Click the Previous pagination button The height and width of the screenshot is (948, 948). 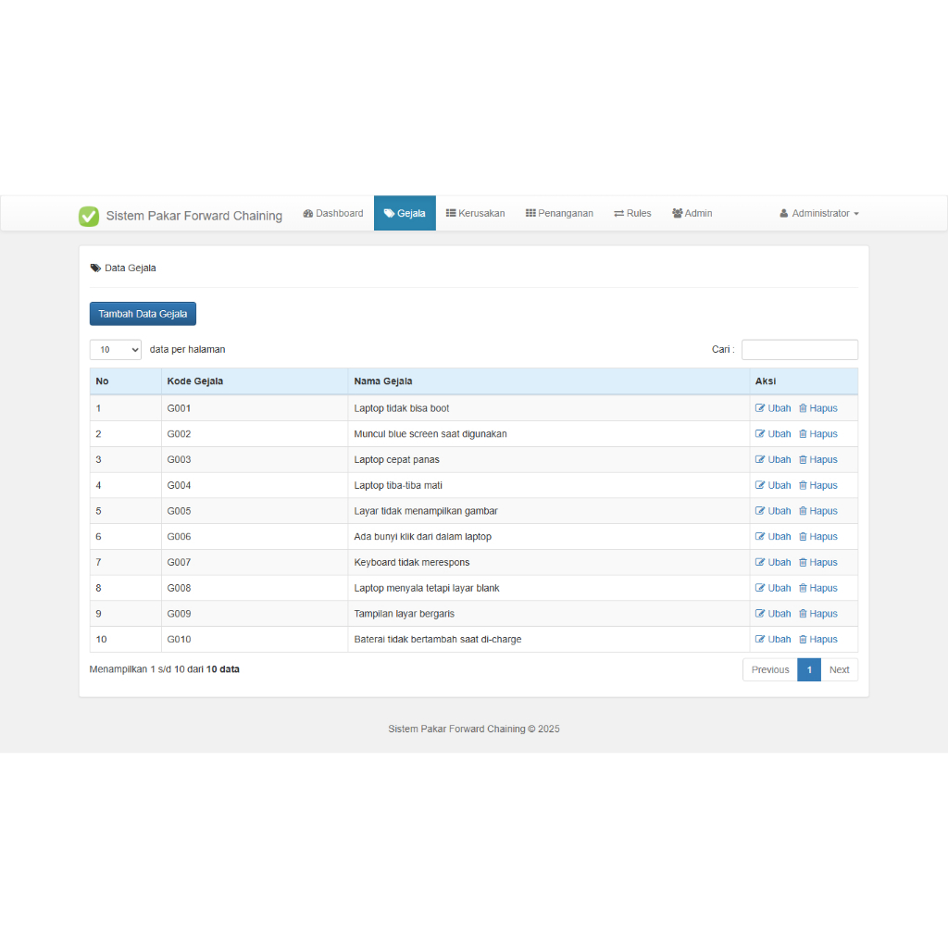pos(769,670)
